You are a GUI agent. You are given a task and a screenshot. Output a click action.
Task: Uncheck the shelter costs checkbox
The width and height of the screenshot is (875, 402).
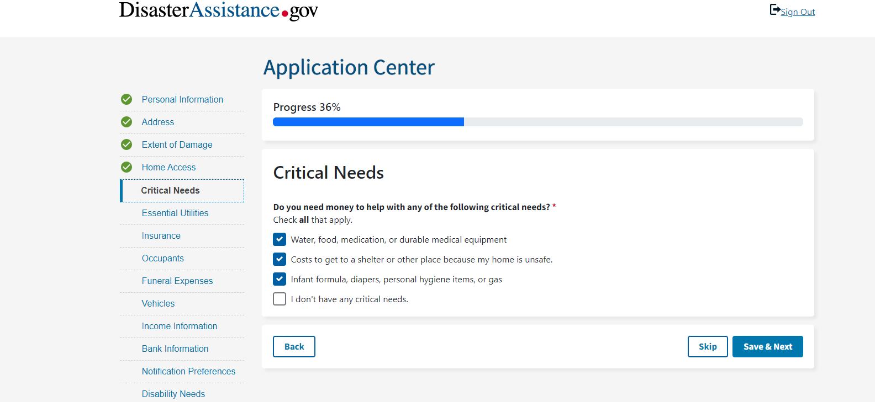pyautogui.click(x=280, y=259)
